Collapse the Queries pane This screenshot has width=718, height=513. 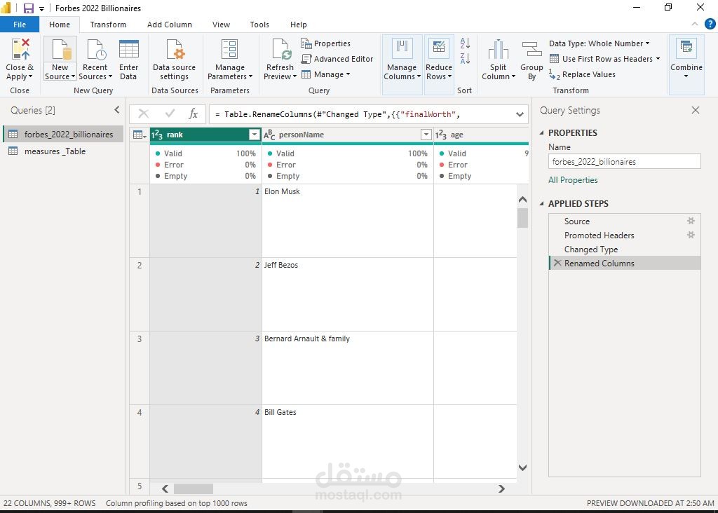point(117,110)
